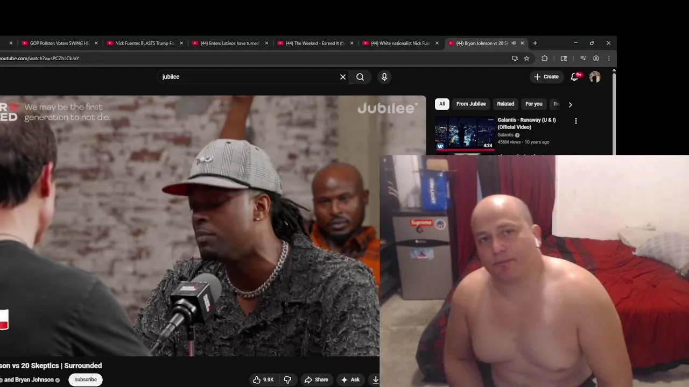This screenshot has width=689, height=387.
Task: Click the Create button
Action: pos(546,77)
